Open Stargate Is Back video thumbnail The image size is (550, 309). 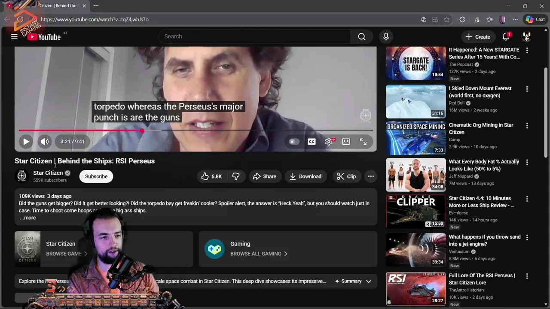416,63
